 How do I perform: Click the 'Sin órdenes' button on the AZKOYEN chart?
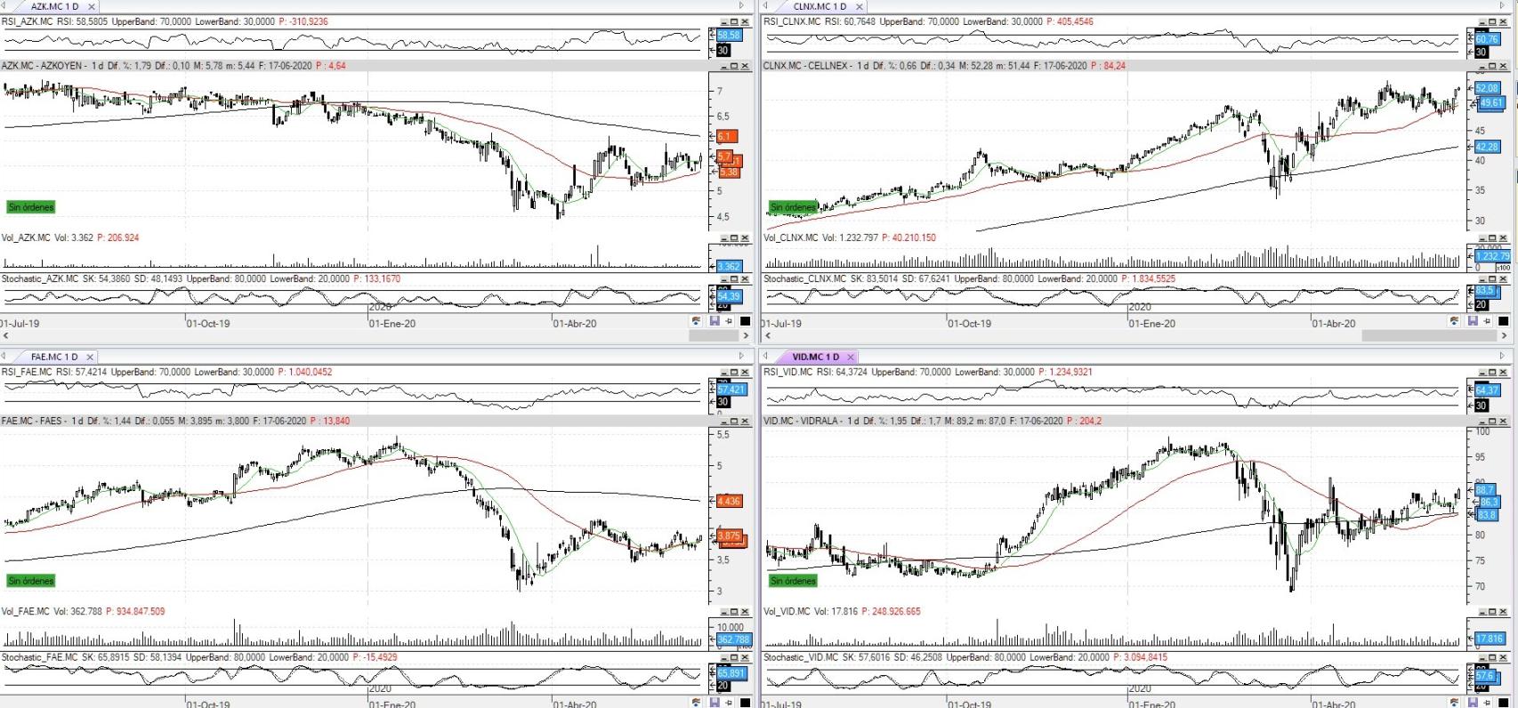31,207
